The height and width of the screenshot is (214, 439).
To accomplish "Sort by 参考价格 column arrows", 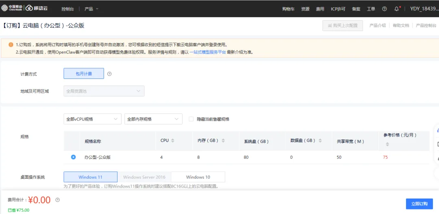I will tap(387, 144).
